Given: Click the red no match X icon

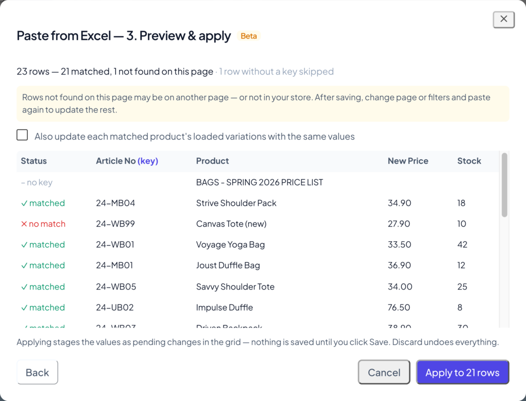Looking at the screenshot, I should (24, 224).
